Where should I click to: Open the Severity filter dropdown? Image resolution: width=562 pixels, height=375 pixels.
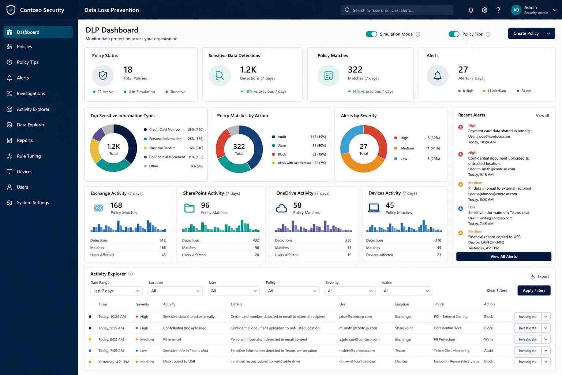pyautogui.click(x=351, y=291)
